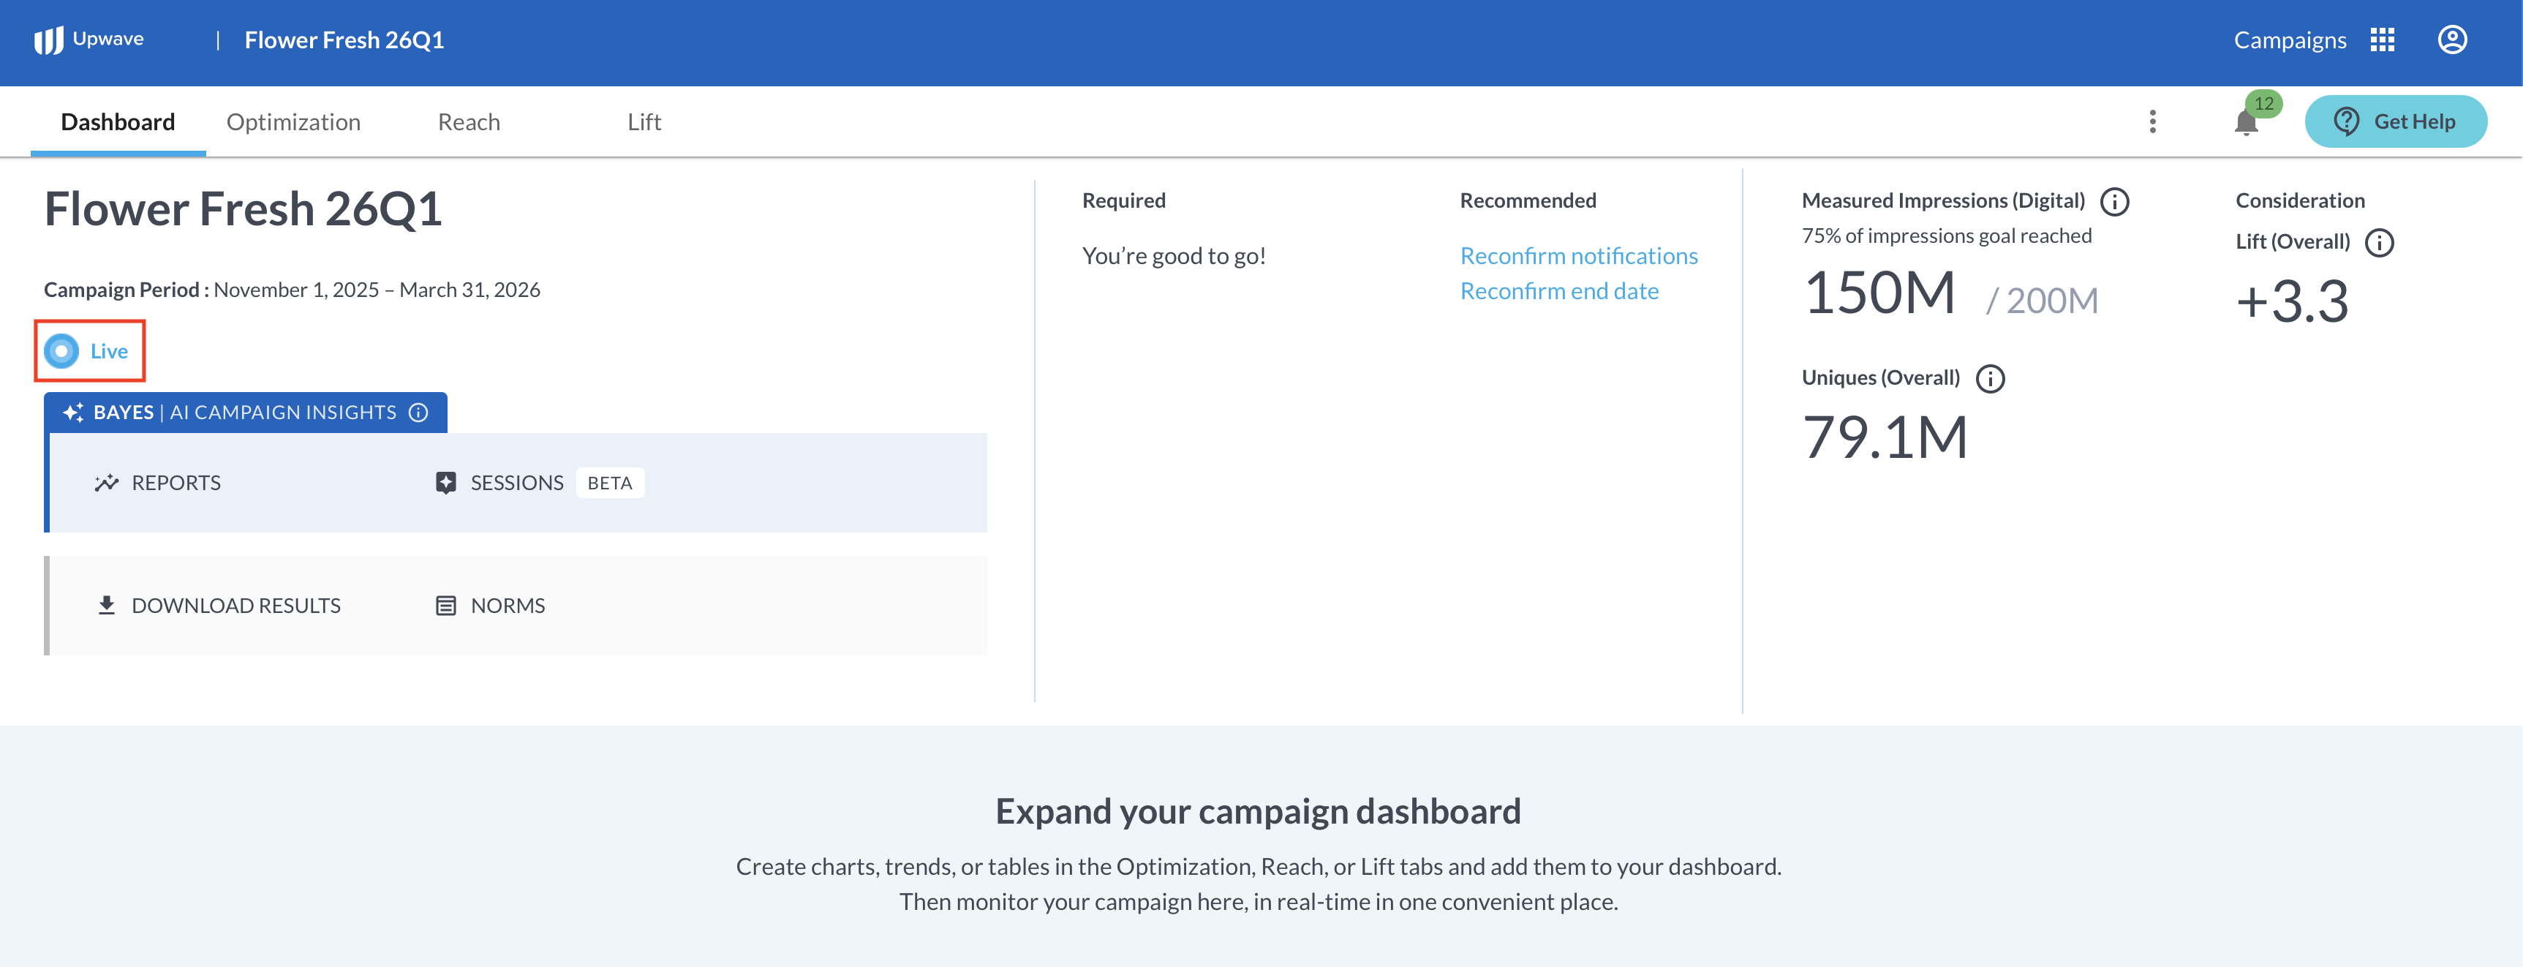Open the Lift tab

click(x=644, y=121)
